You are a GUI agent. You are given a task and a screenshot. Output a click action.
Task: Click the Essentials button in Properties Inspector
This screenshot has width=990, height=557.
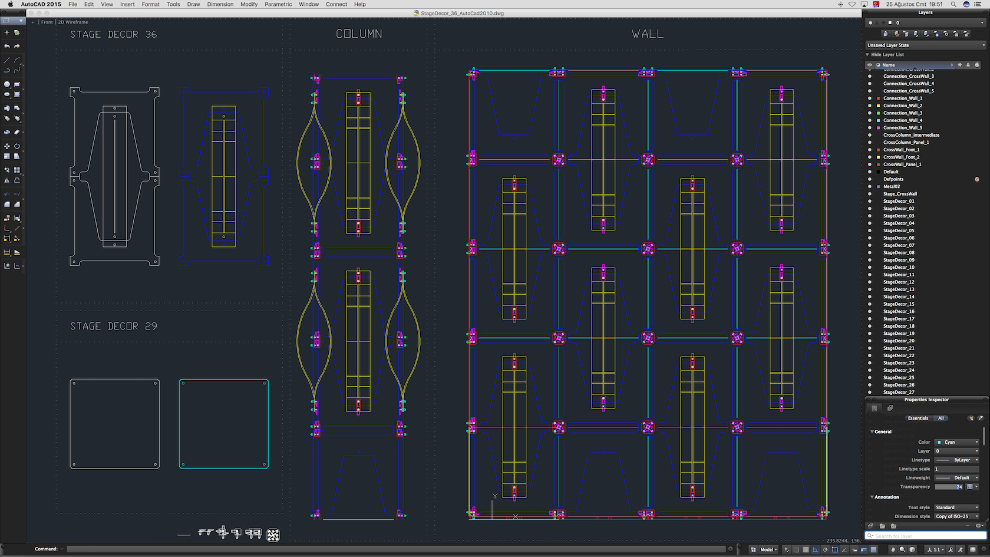tap(918, 418)
